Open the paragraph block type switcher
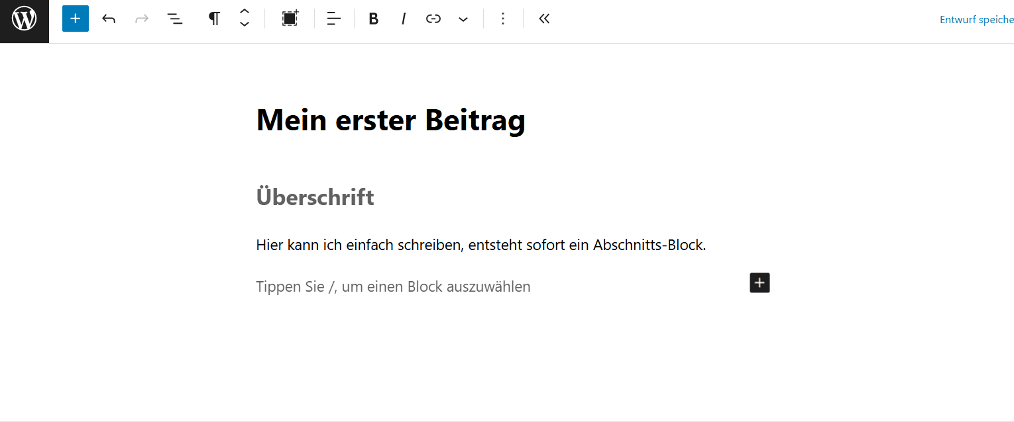 click(214, 19)
